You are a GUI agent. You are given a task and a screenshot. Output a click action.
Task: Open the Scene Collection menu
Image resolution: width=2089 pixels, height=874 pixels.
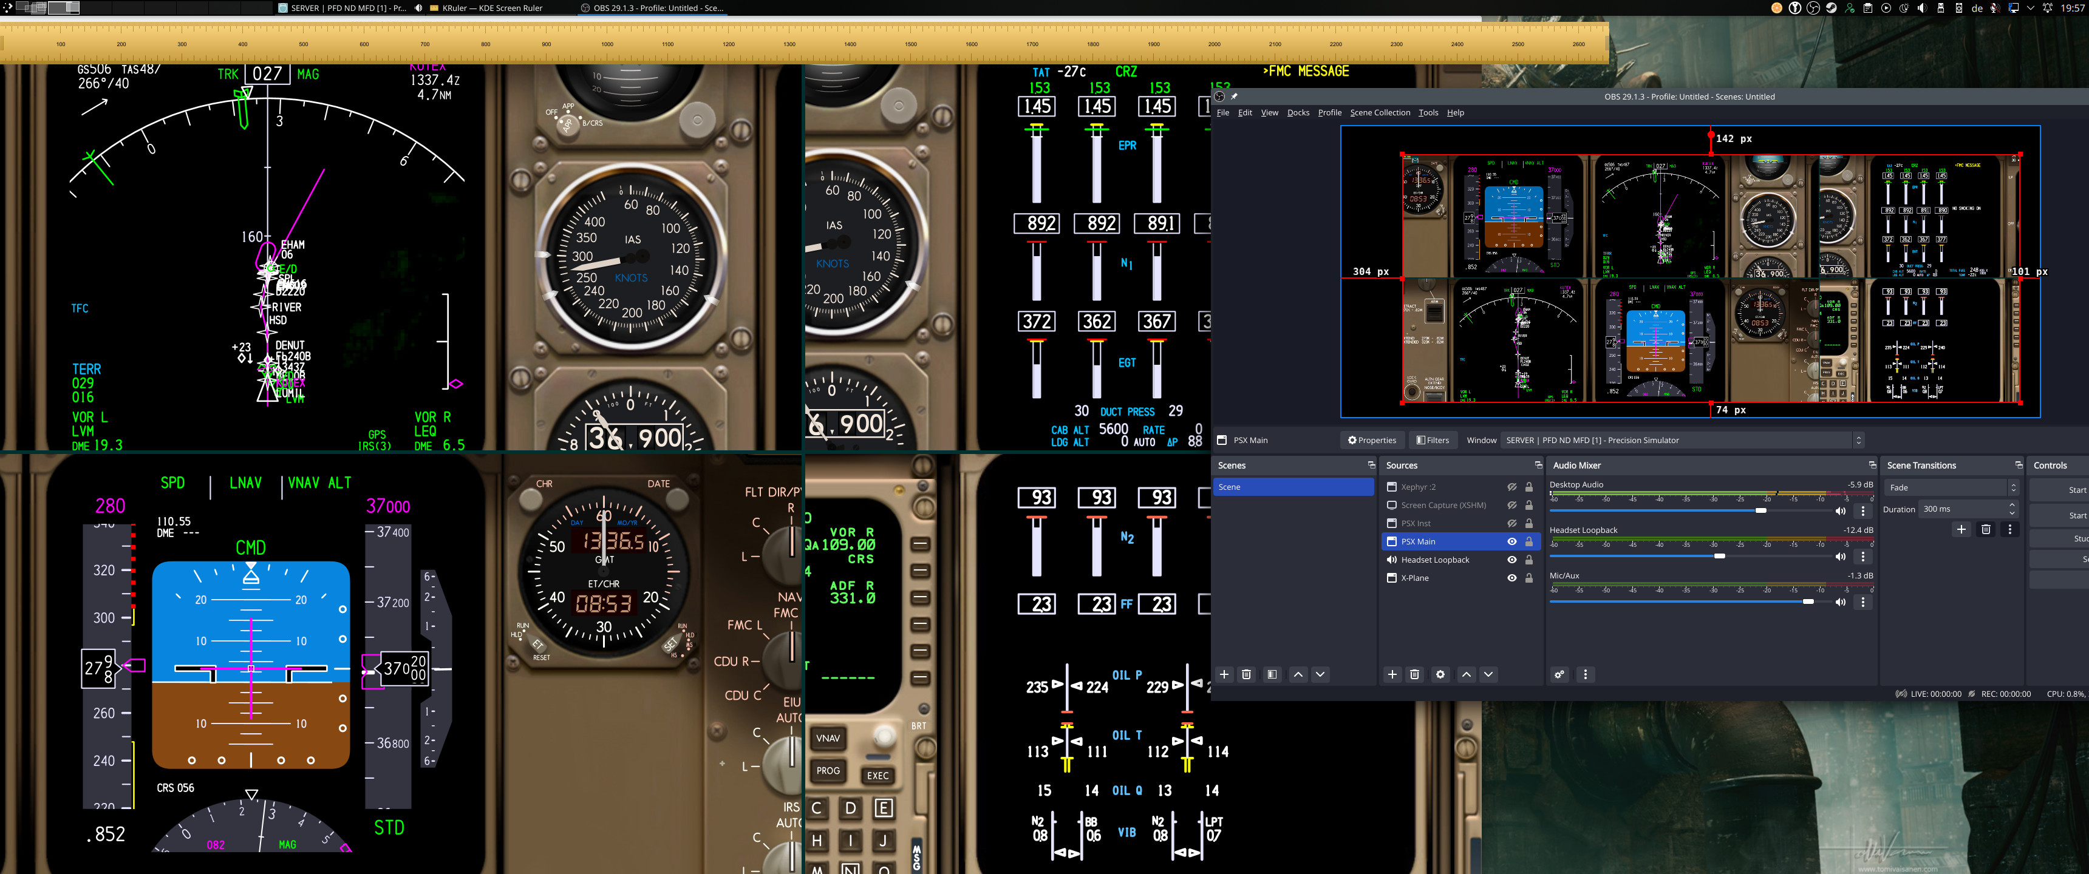(1380, 113)
